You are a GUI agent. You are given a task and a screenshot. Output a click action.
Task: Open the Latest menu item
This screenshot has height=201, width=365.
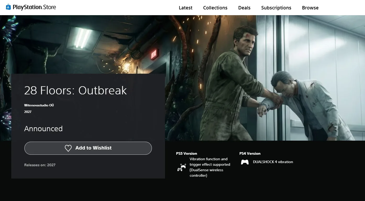[x=185, y=8]
